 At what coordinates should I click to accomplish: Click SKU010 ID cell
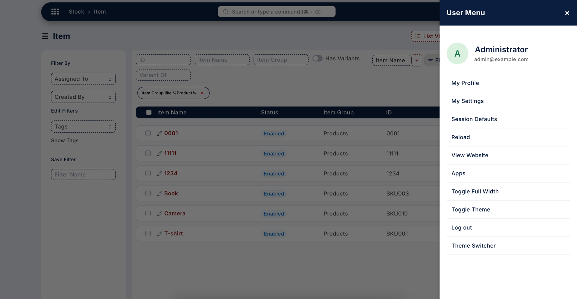click(397, 214)
